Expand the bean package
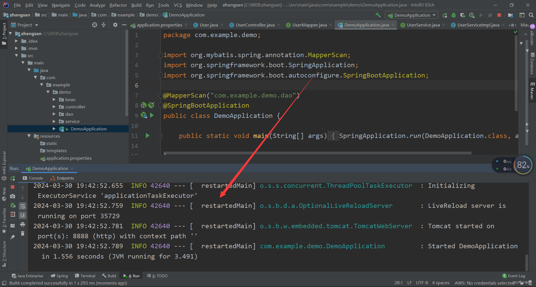Image resolution: width=536 pixels, height=287 pixels. [54, 99]
